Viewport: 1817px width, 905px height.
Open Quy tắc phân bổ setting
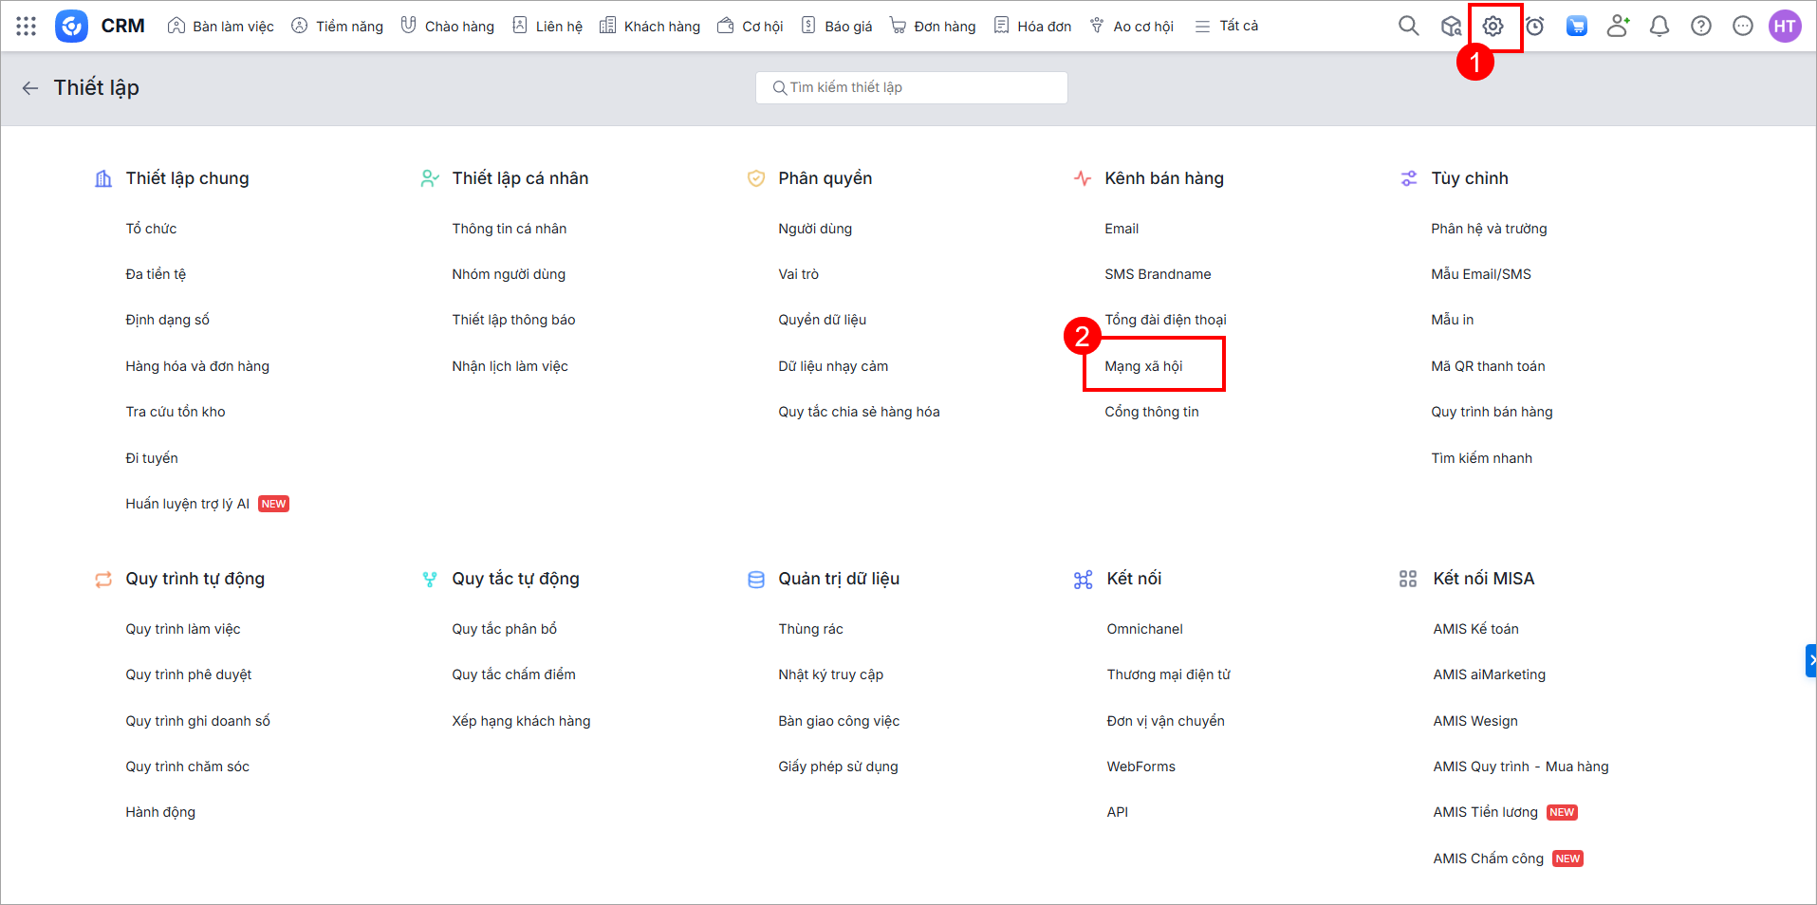point(504,629)
